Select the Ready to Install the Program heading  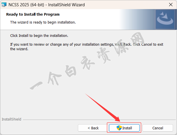(33, 14)
